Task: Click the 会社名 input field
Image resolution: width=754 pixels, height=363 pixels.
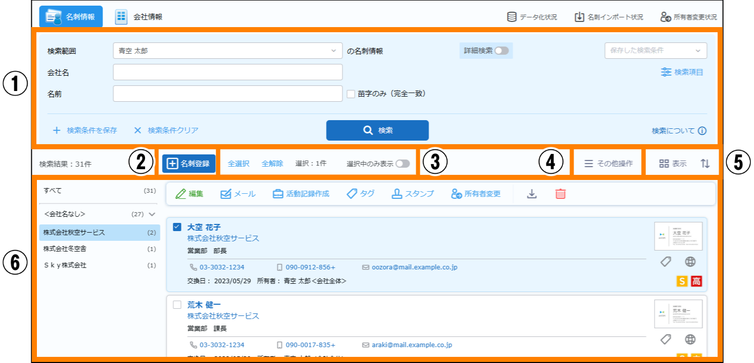Action: coord(227,72)
